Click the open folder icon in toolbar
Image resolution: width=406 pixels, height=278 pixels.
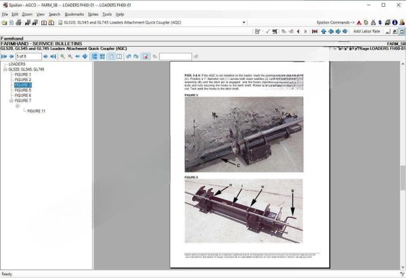4,23
